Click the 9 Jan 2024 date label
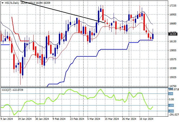 click(x=7, y=119)
